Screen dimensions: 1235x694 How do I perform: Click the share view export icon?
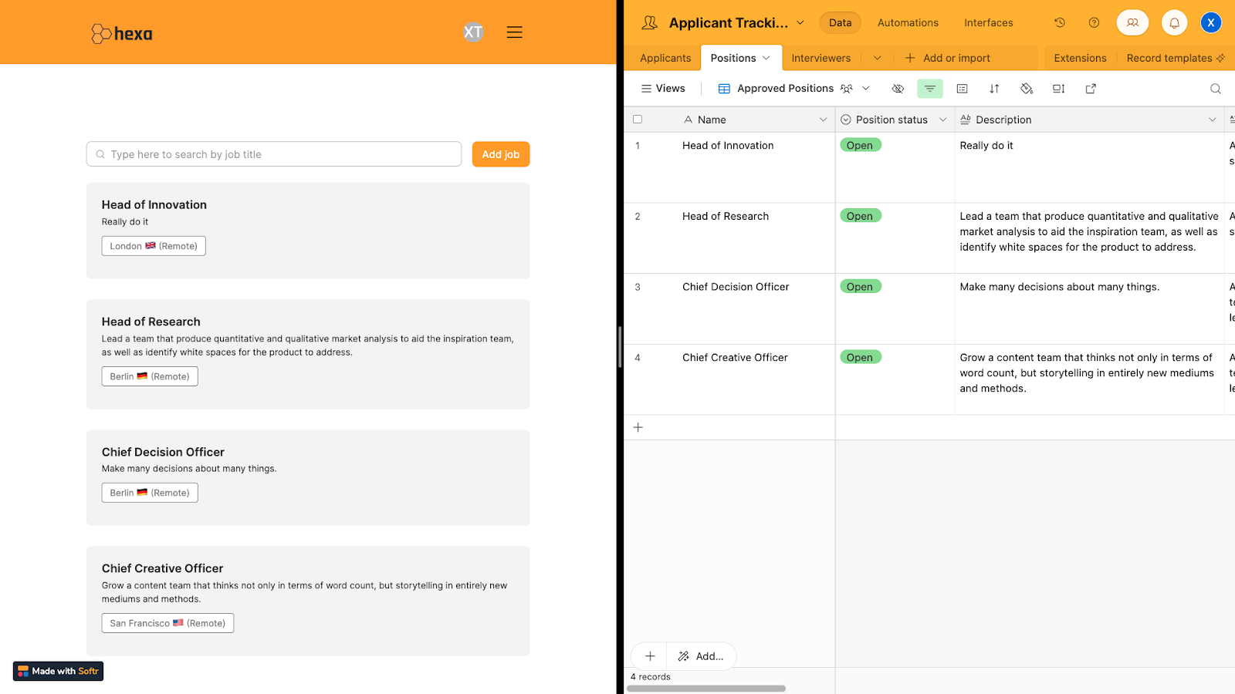pyautogui.click(x=1091, y=89)
